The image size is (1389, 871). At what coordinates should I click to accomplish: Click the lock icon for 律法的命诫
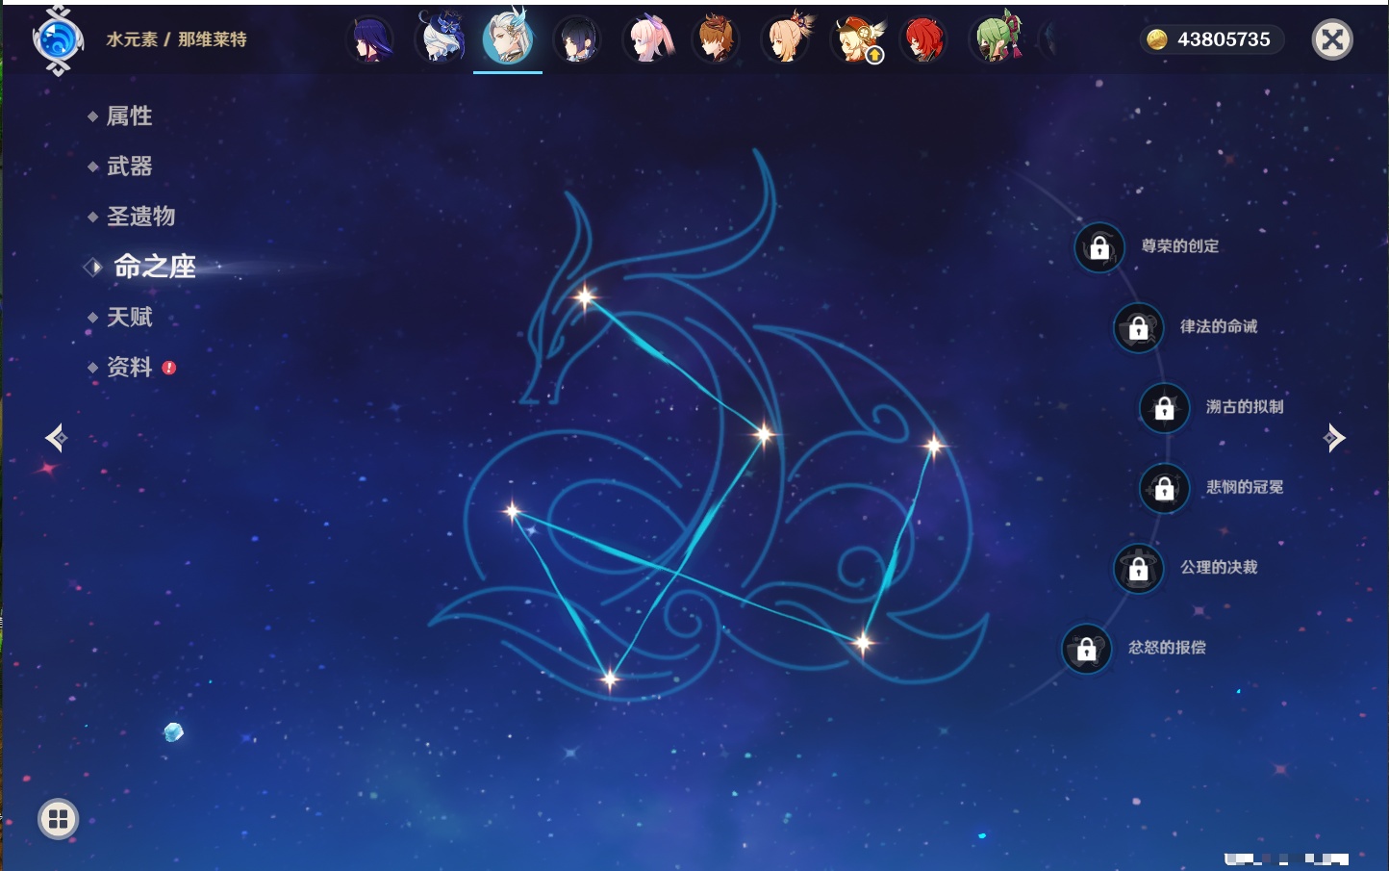coord(1138,327)
